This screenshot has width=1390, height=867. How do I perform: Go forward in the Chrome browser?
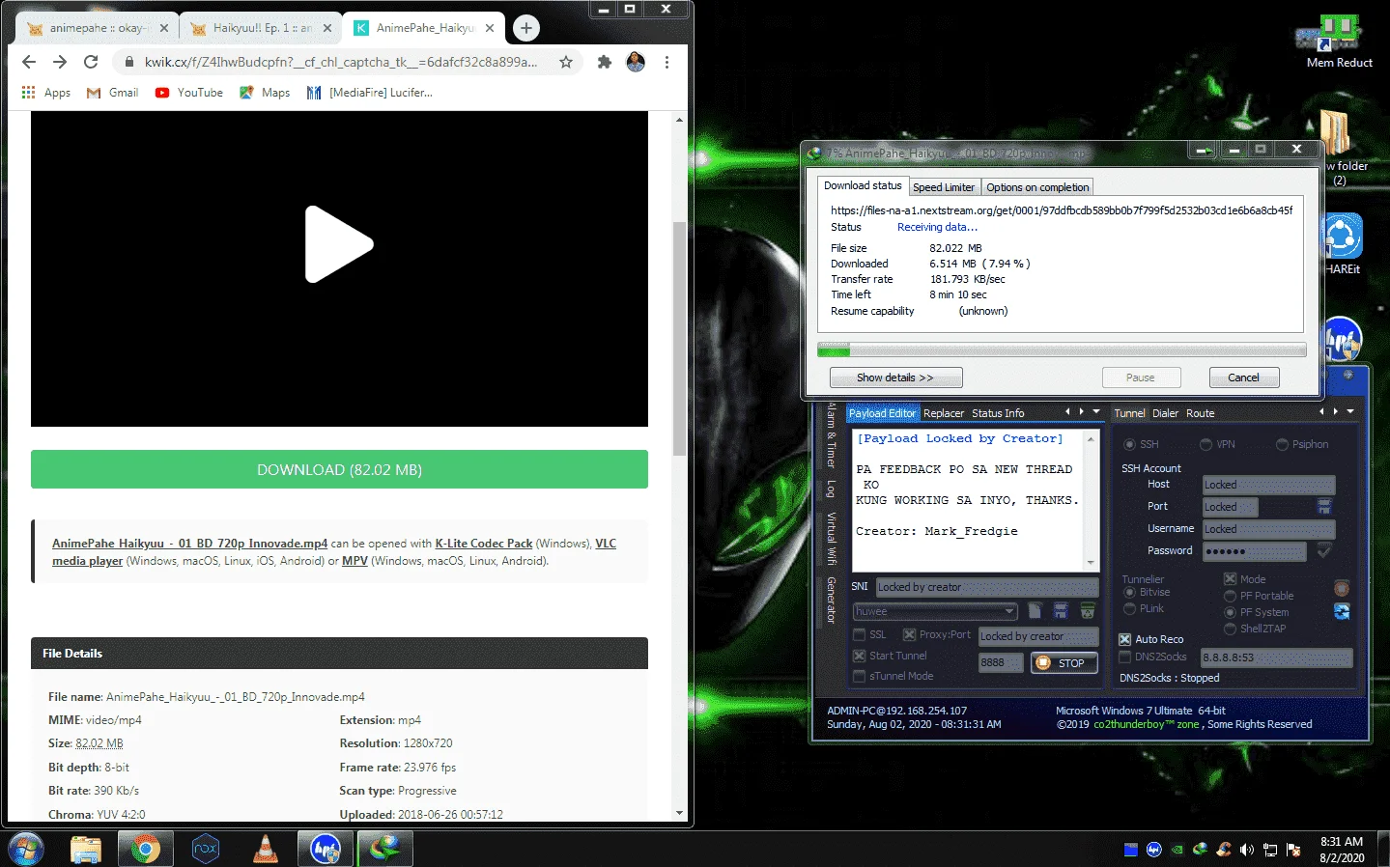pyautogui.click(x=60, y=62)
